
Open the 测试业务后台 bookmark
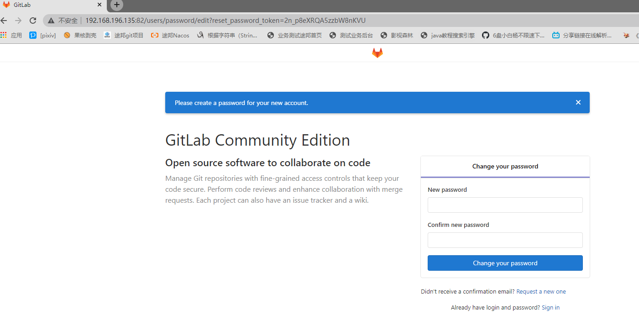pos(351,35)
